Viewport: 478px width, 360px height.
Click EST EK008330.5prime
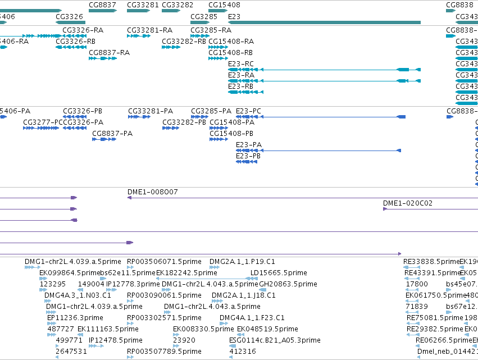pos(176,335)
